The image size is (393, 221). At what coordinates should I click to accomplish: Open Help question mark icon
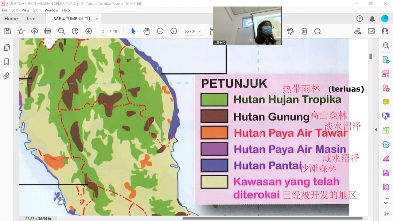click(x=360, y=19)
